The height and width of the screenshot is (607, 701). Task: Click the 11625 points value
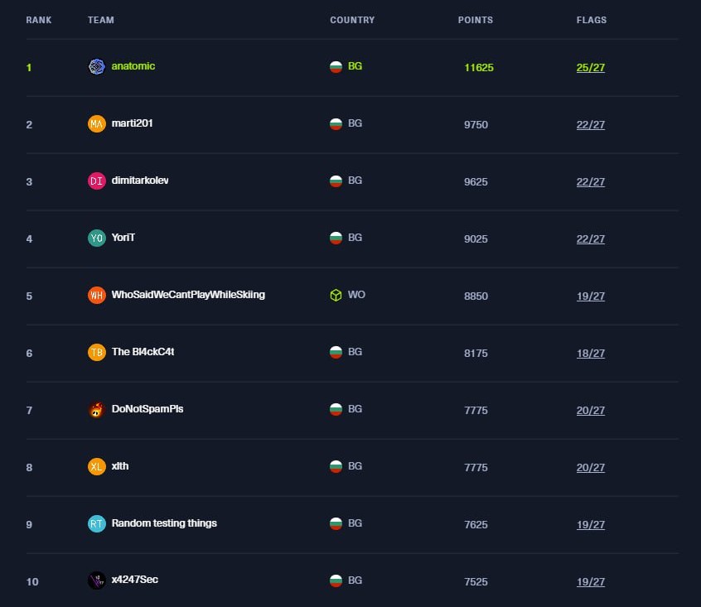point(479,68)
